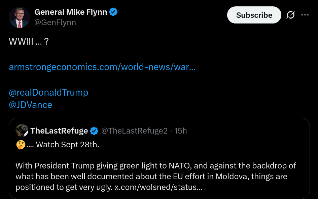Click the blue verified badge beside General Mike Flynn
The width and height of the screenshot is (318, 199).
coord(114,12)
